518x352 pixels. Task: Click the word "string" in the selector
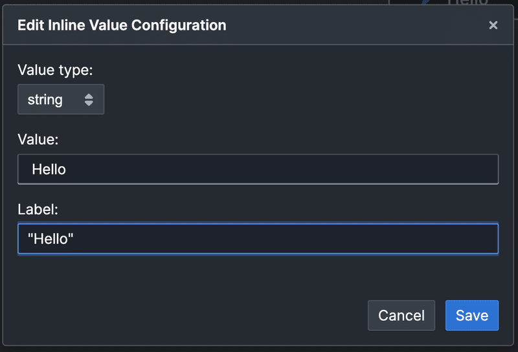click(45, 100)
